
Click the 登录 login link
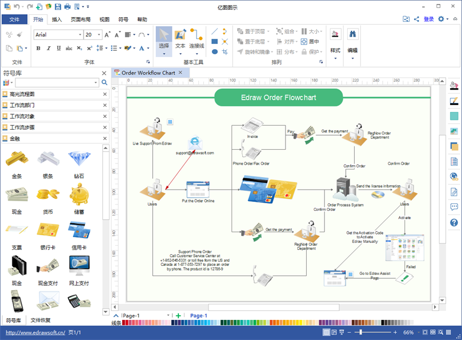pyautogui.click(x=429, y=19)
